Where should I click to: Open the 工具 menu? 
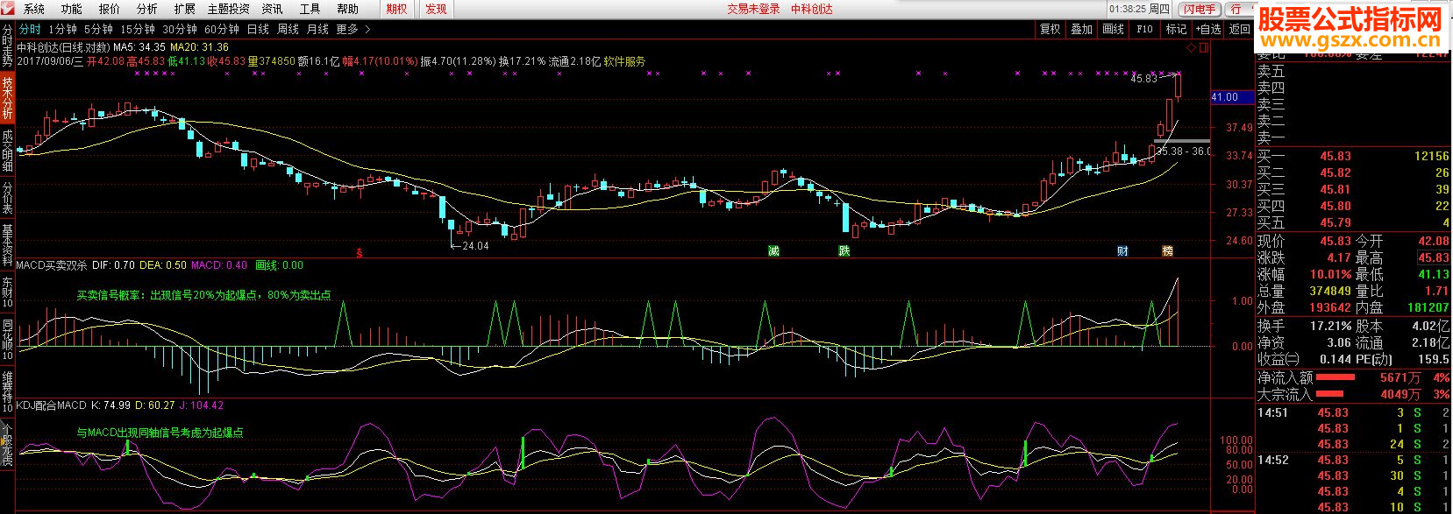pos(310,9)
